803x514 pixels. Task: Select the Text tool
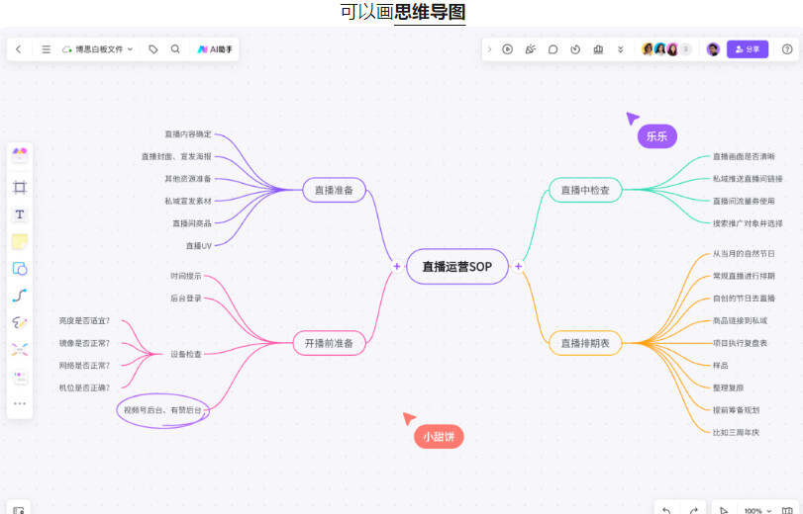[20, 214]
